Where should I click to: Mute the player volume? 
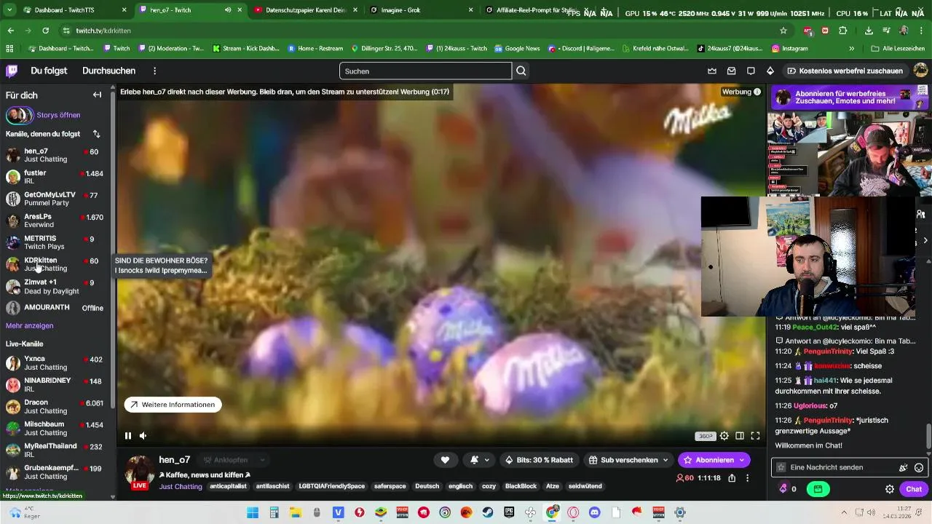pos(143,436)
